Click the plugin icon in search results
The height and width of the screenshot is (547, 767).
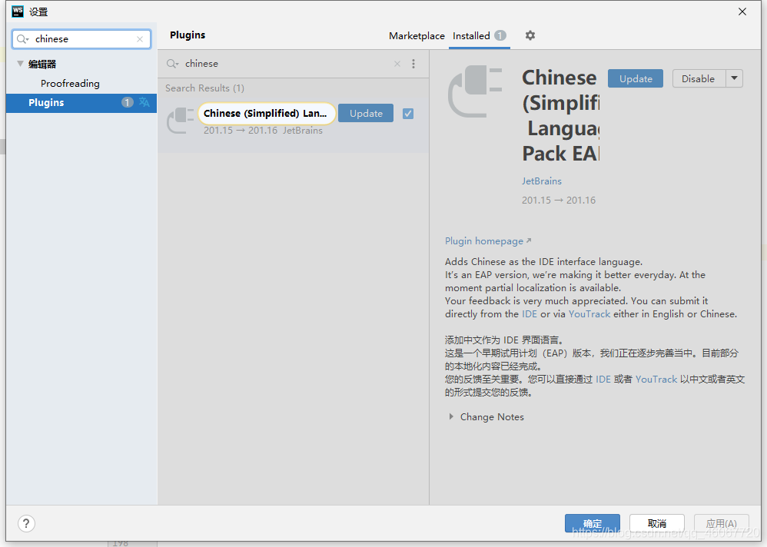[181, 121]
